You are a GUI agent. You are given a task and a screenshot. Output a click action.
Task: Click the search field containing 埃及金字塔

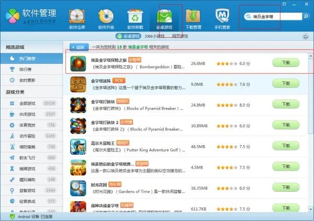[x=273, y=16]
